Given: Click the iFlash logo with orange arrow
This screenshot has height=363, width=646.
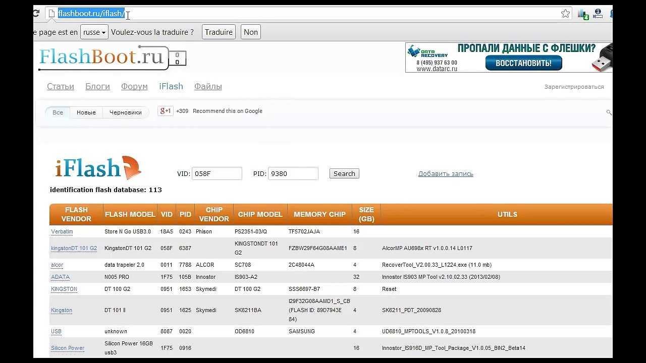Looking at the screenshot, I should pos(98,168).
